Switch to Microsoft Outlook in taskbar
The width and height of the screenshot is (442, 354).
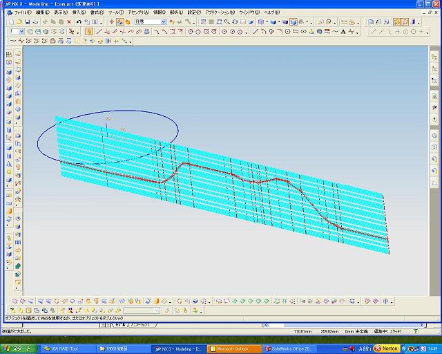point(233,348)
